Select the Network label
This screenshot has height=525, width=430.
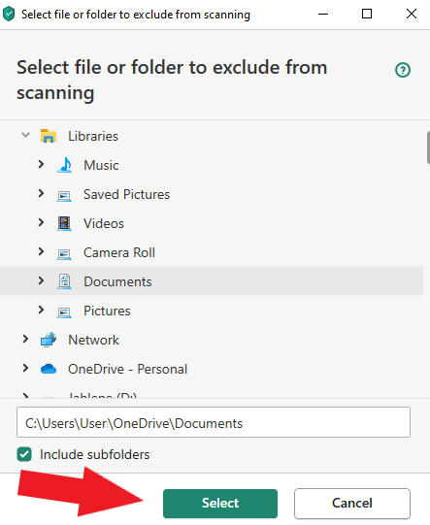click(x=93, y=341)
